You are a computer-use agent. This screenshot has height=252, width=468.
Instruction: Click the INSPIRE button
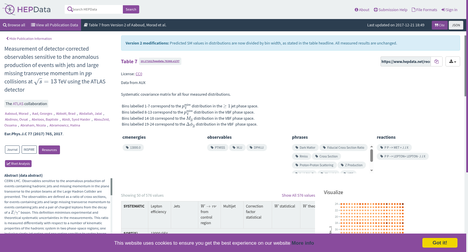click(x=29, y=150)
